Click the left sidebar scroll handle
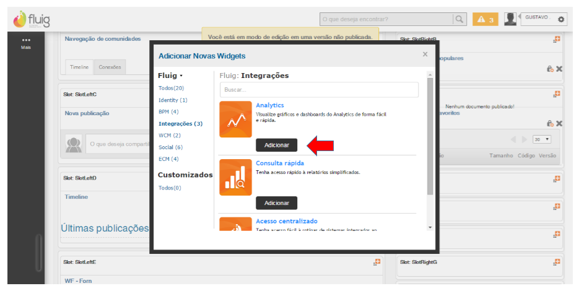The image size is (579, 291). [x=38, y=253]
